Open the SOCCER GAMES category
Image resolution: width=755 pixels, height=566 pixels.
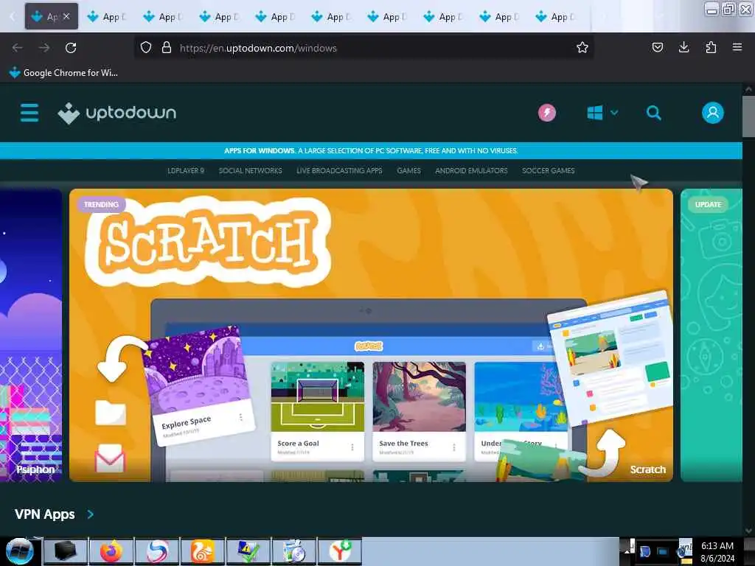click(x=549, y=171)
